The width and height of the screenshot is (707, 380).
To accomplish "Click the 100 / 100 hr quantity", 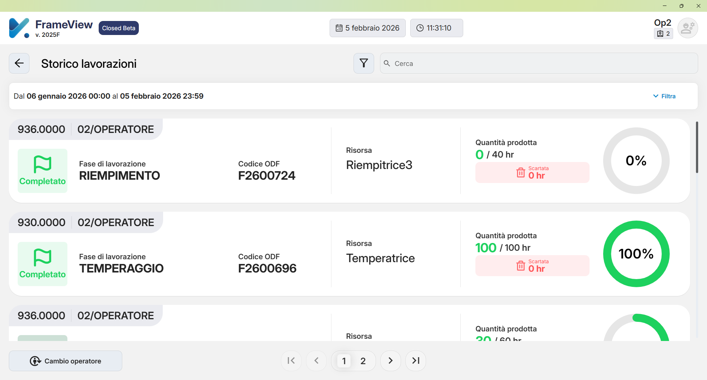I will [503, 248].
